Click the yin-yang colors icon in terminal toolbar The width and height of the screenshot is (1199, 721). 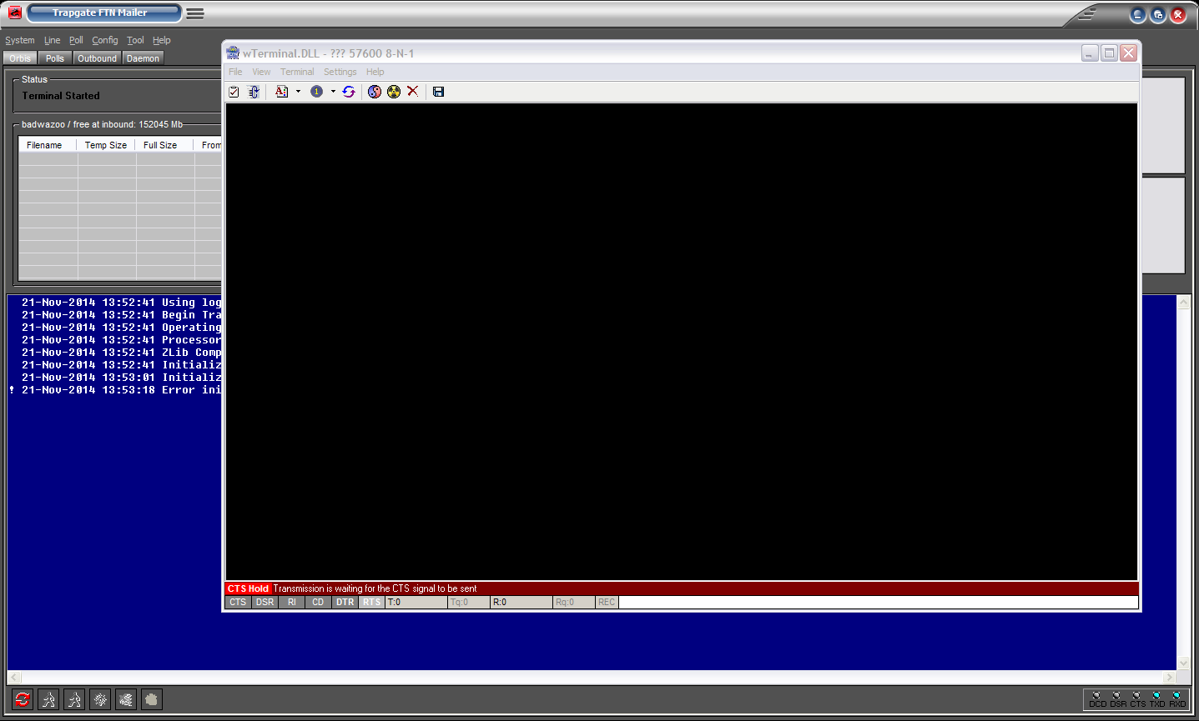coord(374,92)
